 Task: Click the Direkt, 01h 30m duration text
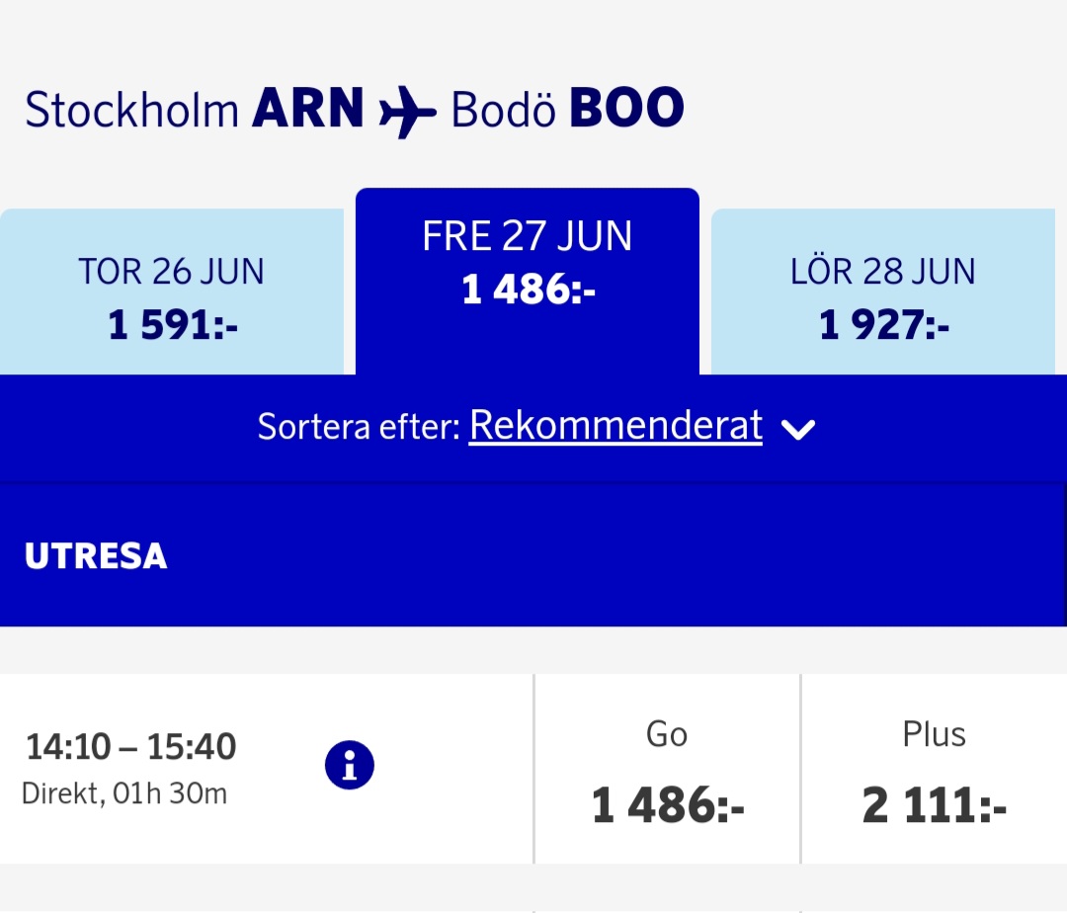[124, 793]
